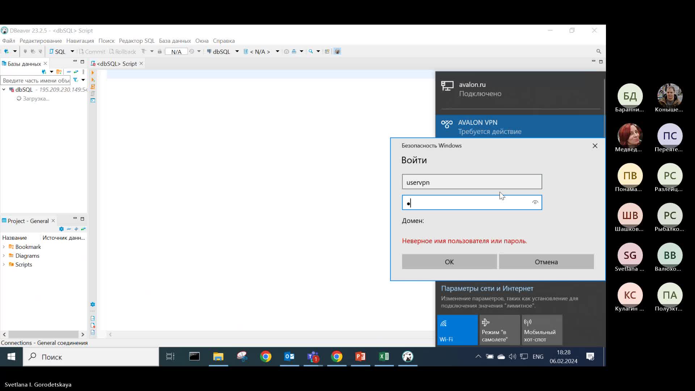Screen dimensions: 695x391
Task: Expand the Bookmark folder
Action: 4,247
